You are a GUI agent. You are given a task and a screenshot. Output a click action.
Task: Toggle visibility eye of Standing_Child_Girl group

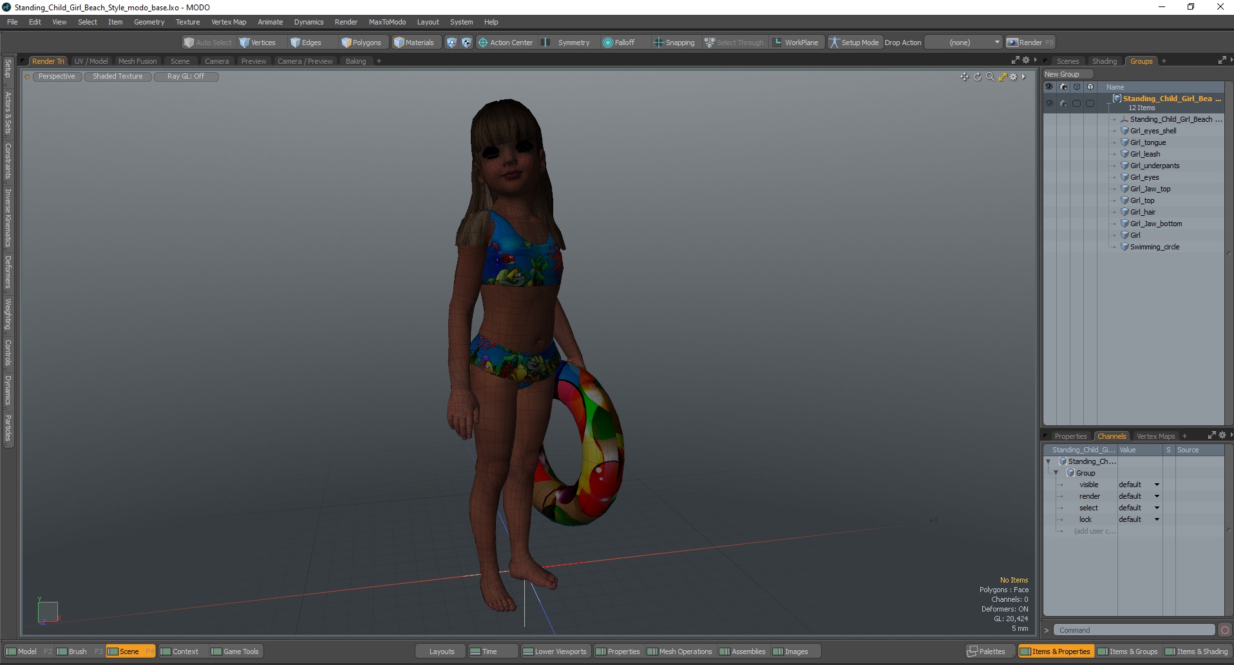click(1049, 103)
